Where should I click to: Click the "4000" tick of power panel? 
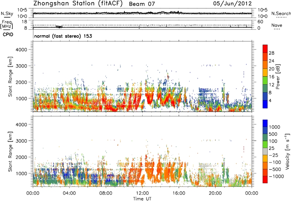21,50
